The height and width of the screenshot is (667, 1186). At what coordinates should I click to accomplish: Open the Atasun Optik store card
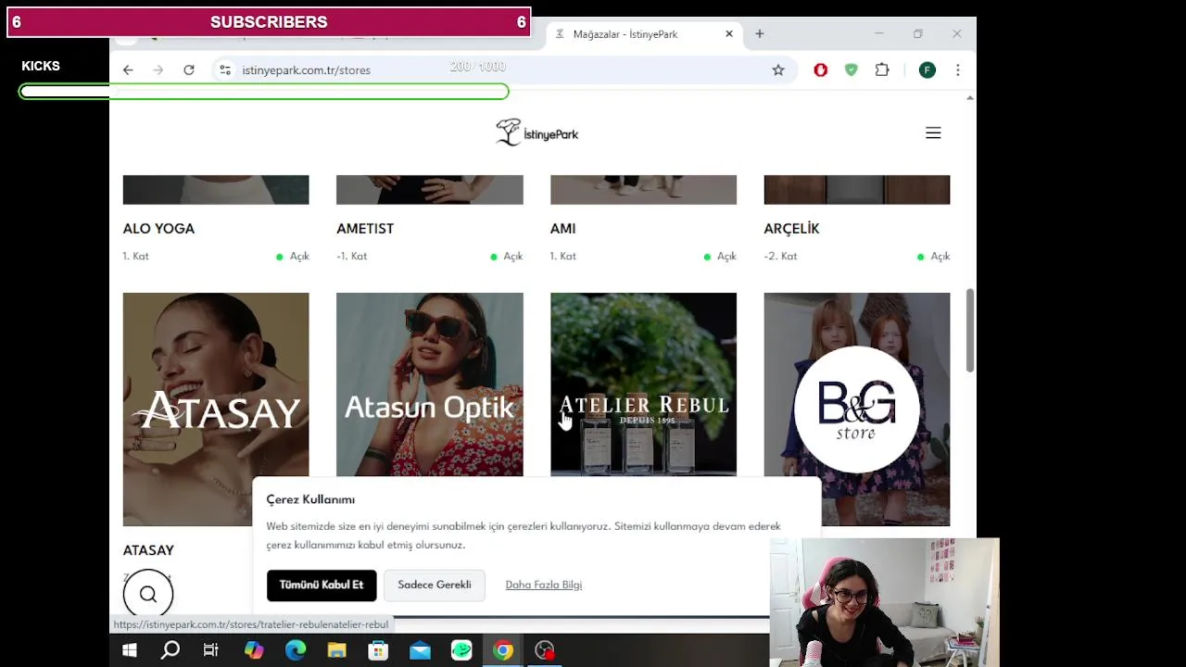430,384
